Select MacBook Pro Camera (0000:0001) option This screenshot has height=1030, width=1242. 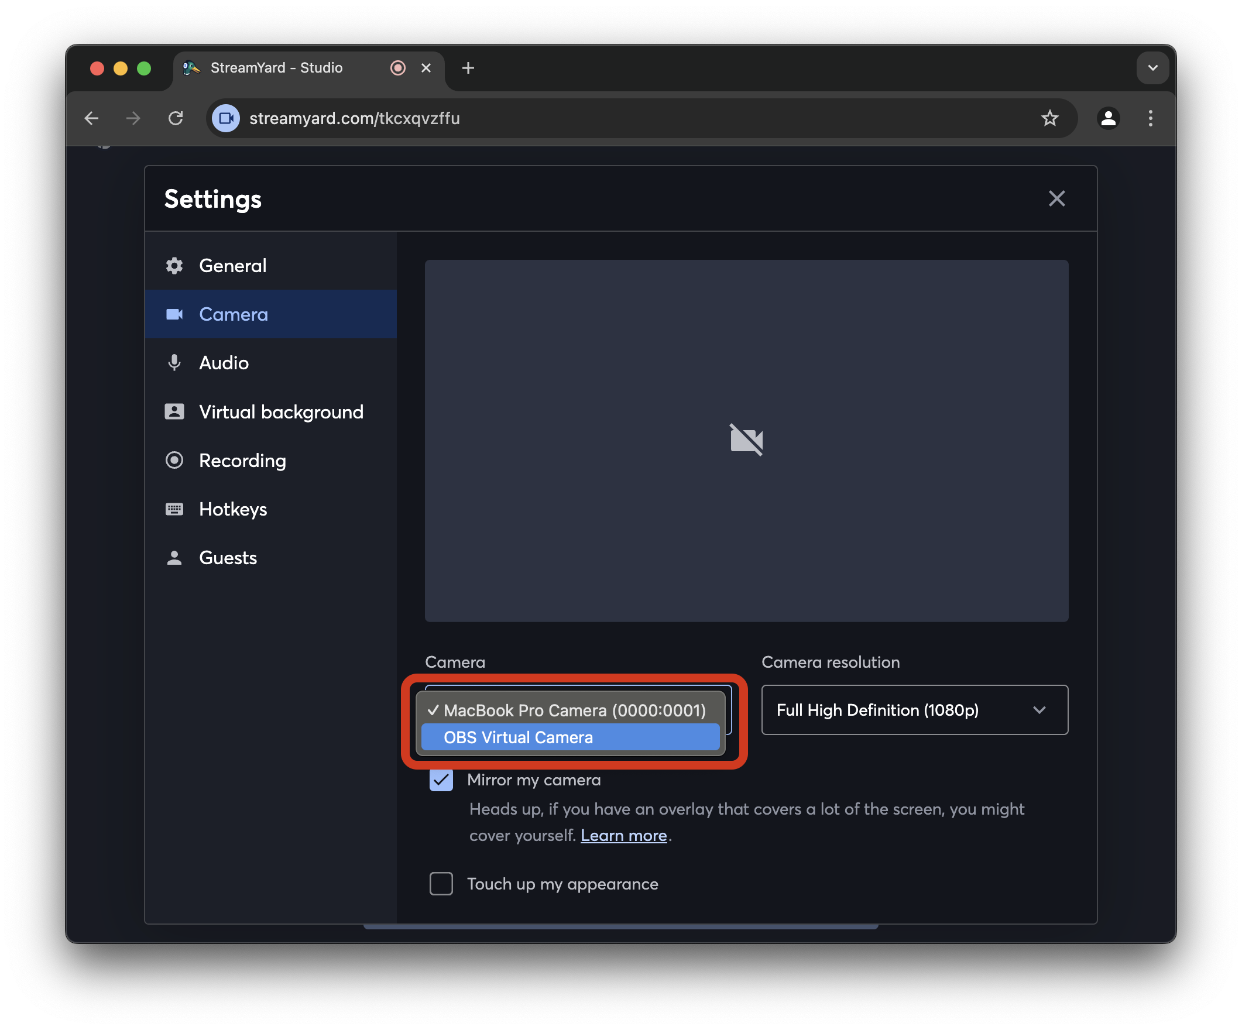(x=570, y=710)
